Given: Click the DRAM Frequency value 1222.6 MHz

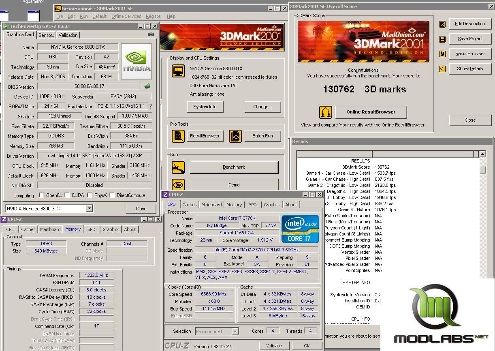Looking at the screenshot, I should [x=96, y=276].
